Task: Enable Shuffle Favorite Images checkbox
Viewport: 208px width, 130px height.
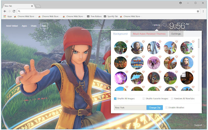Action: pyautogui.click(x=144, y=98)
